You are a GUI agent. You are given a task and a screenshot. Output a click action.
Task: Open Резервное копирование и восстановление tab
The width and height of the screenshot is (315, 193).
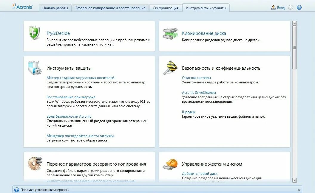coord(110,8)
